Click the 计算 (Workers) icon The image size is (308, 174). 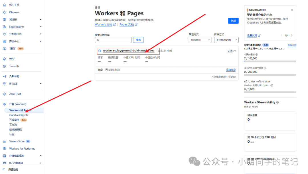[4, 104]
